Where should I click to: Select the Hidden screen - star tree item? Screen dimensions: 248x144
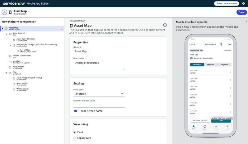pyautogui.click(x=22, y=56)
